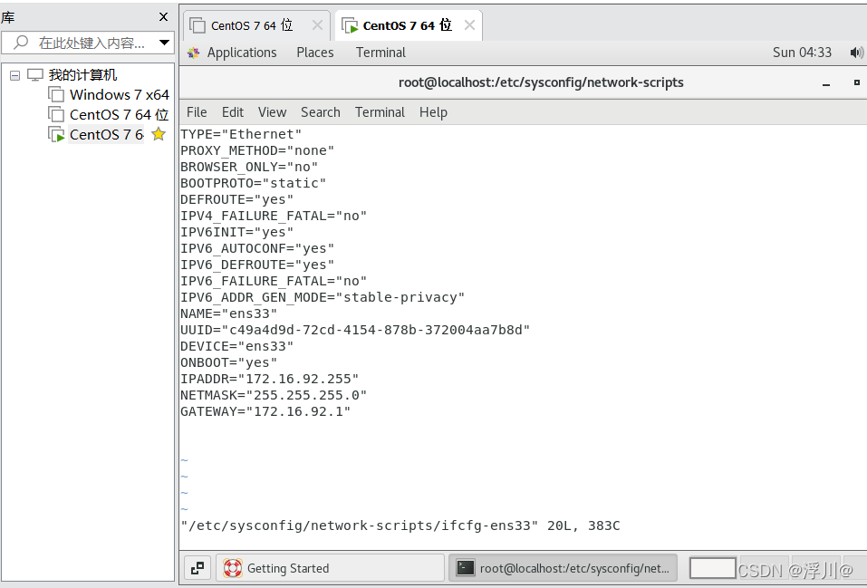Click the ONBOOT="yes" line

[229, 362]
